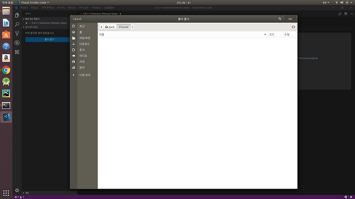This screenshot has width=355, height=199.
Task: Close the C/C++ Extension Release Notes tab
Action: tap(120, 14)
